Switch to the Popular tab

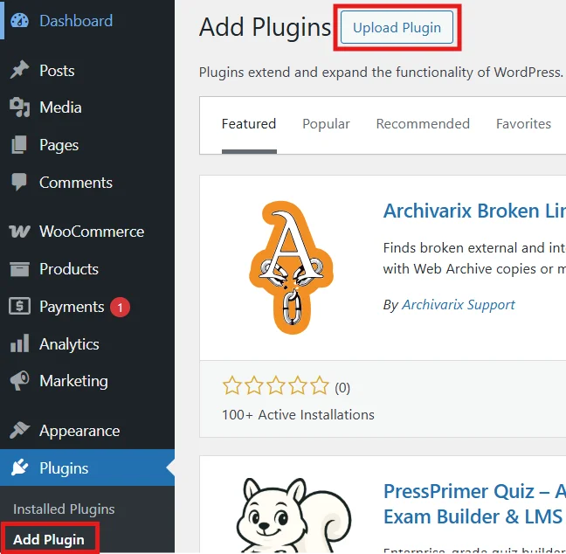[326, 124]
